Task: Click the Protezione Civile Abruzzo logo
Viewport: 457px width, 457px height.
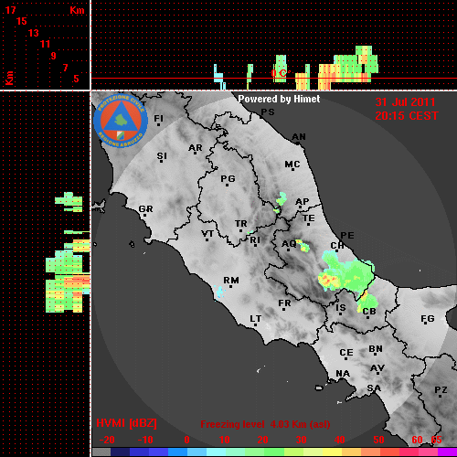Action: 121,121
